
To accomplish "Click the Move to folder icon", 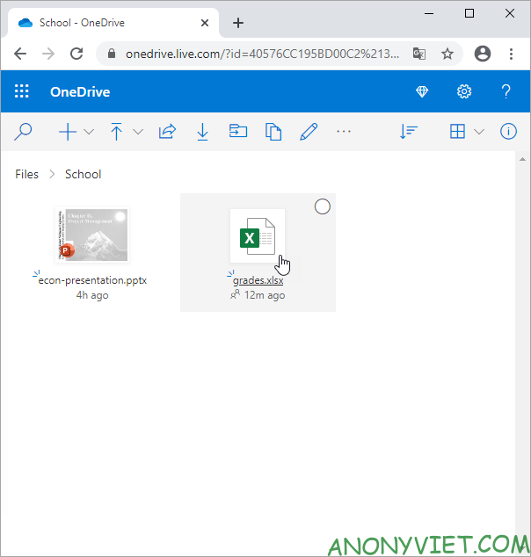I will [x=238, y=132].
